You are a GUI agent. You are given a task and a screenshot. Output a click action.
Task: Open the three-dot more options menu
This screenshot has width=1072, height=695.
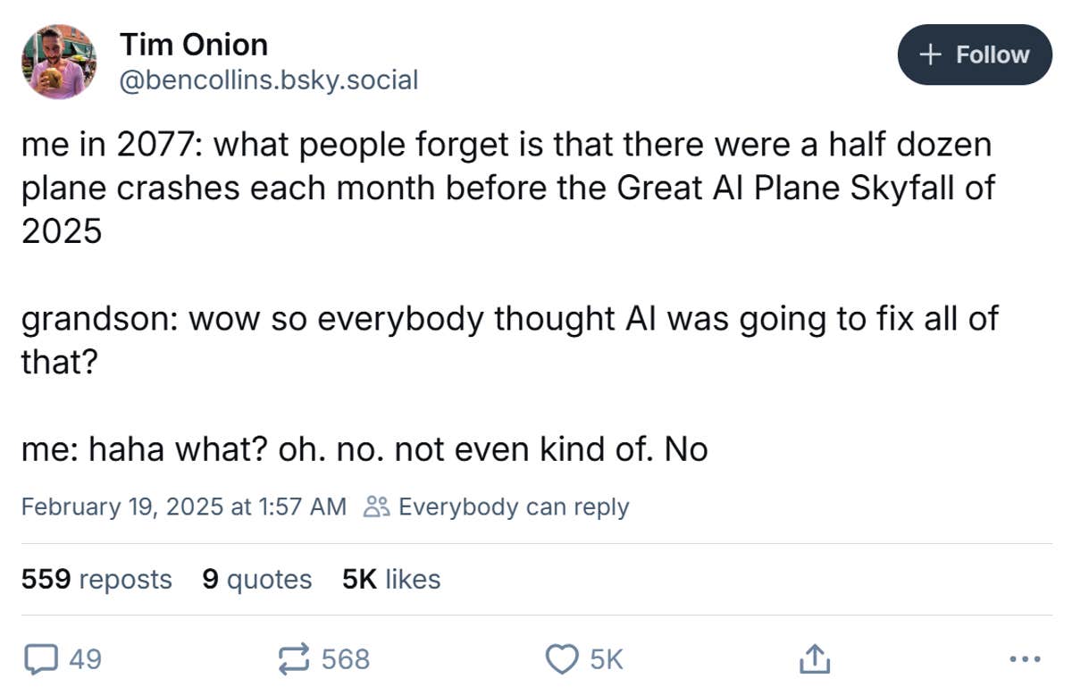pyautogui.click(x=1025, y=660)
